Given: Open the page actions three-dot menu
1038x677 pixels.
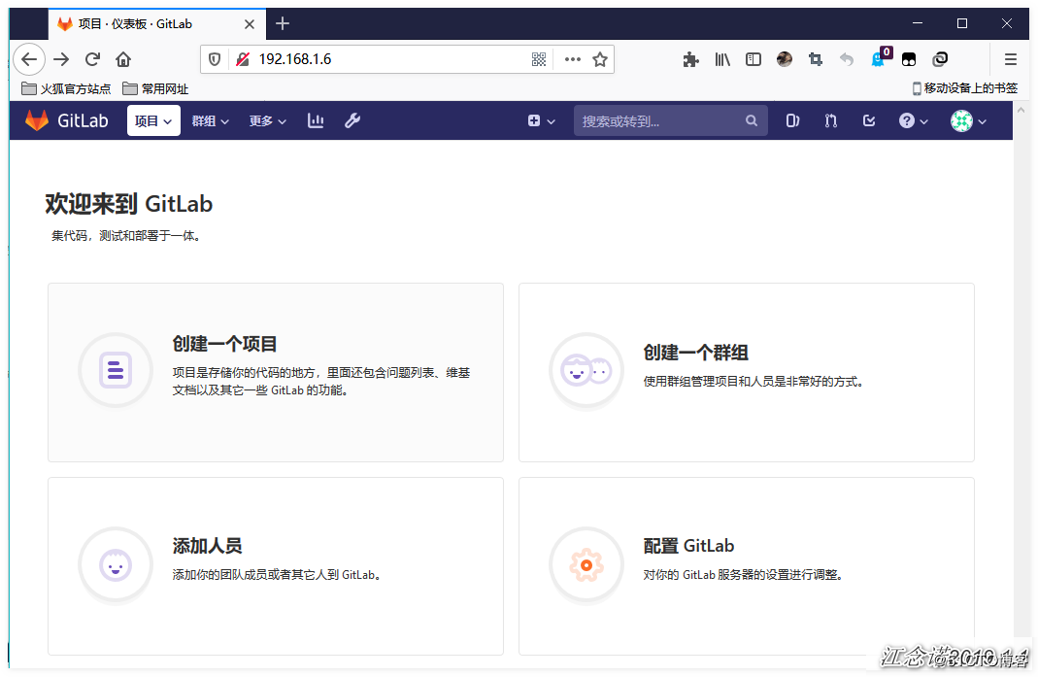Looking at the screenshot, I should (x=573, y=59).
